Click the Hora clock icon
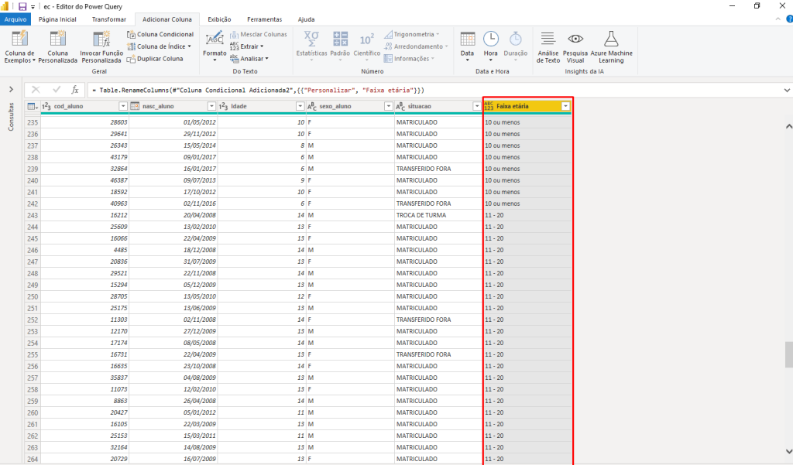Screen dimensions: 793x465 pyautogui.click(x=490, y=39)
